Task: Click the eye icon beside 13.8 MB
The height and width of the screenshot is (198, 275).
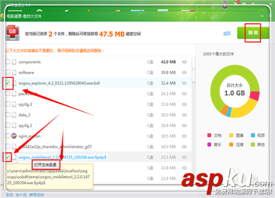Action: tap(184, 168)
